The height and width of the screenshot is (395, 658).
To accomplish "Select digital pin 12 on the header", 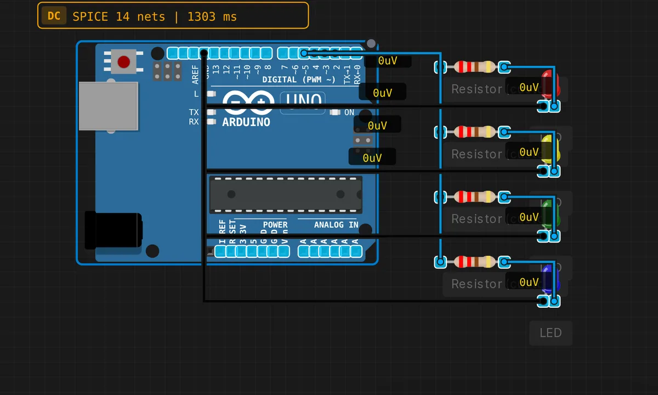I will coord(224,53).
